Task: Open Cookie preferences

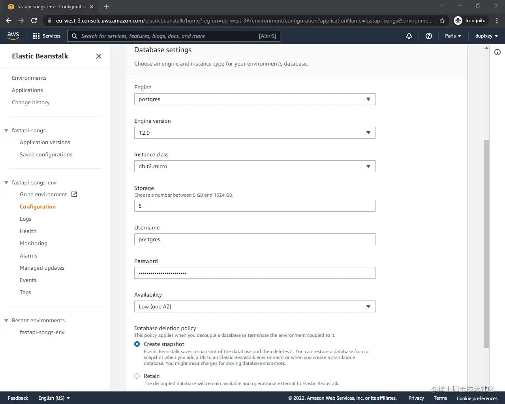Action: [477, 398]
